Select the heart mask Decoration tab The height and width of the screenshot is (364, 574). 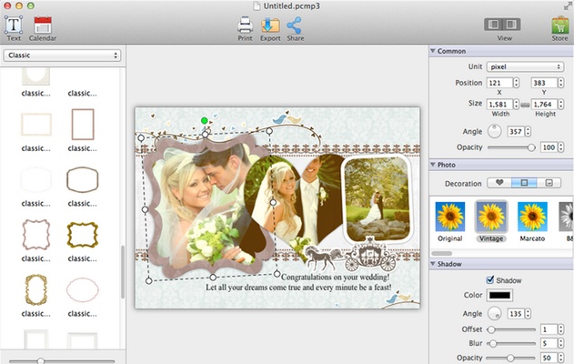pyautogui.click(x=499, y=182)
